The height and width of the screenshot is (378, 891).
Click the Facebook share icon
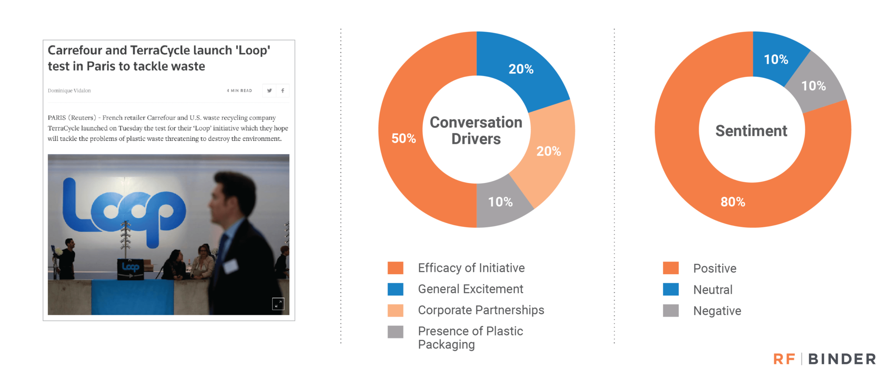283,90
